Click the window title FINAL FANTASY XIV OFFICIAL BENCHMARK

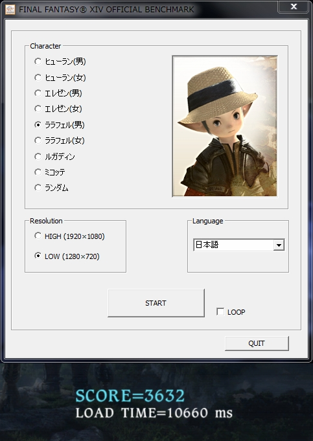click(x=106, y=10)
